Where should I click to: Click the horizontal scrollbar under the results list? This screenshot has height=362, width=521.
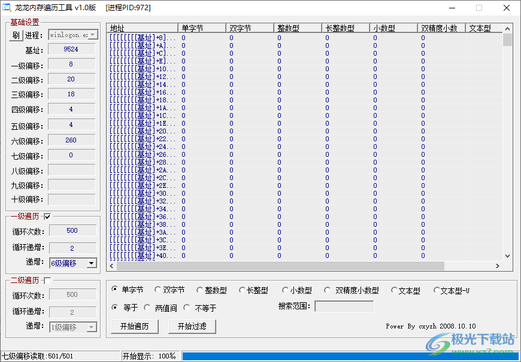click(269, 265)
